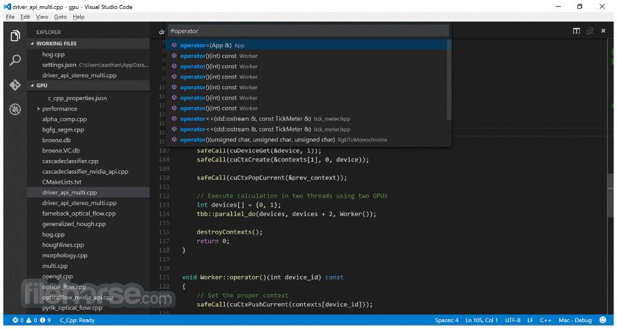Click C_Cpp: Ready status text
This screenshot has height=329, width=617.
click(77, 320)
